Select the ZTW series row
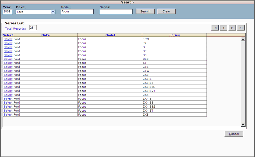 8,71
